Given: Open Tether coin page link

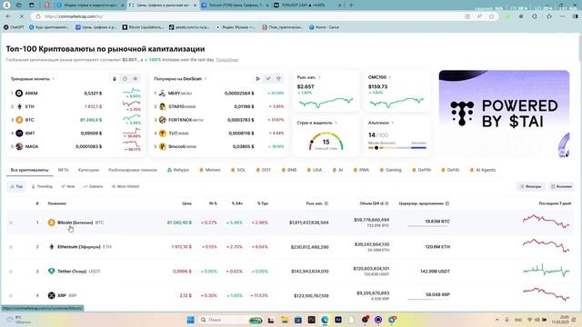Looking at the screenshot, I should pyautogui.click(x=72, y=271).
